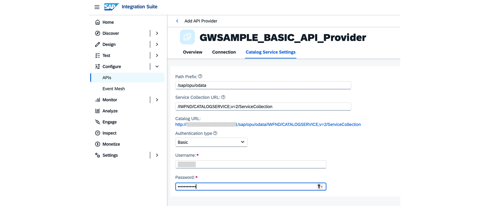Click the GWSAMPLE_BASIC_API_Provider heading
This screenshot has height=209, width=489.
pos(283,37)
